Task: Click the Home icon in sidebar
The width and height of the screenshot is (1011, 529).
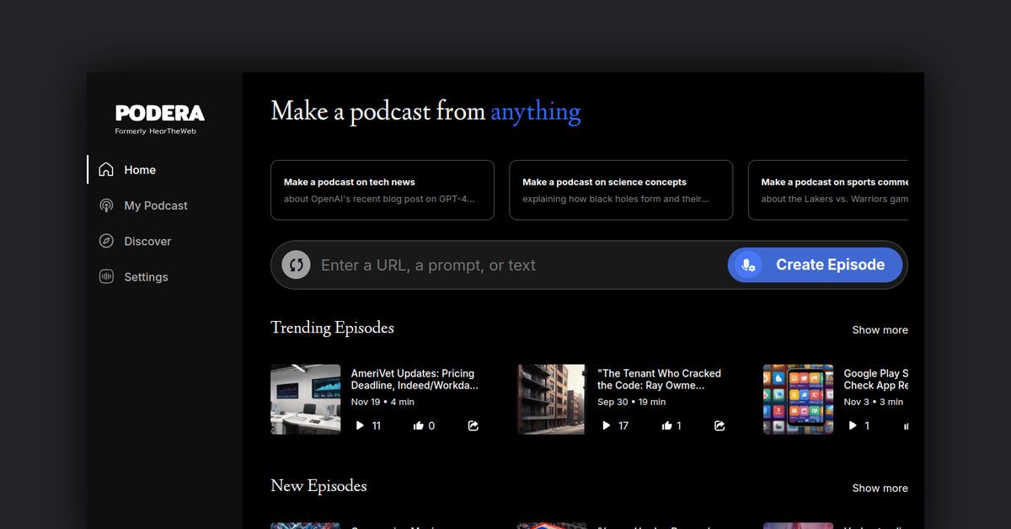Action: [x=106, y=169]
